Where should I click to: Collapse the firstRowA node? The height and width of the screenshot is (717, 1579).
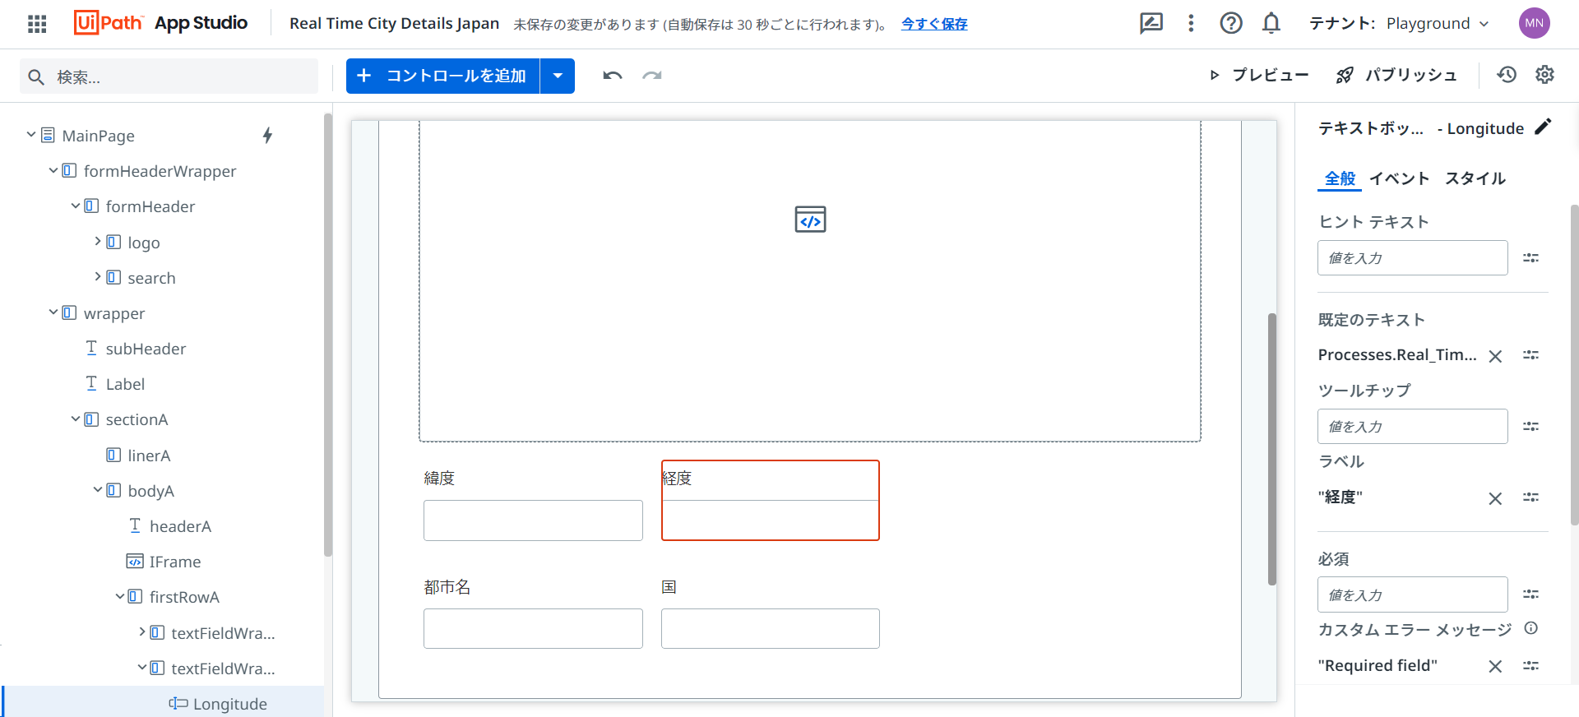click(x=119, y=596)
